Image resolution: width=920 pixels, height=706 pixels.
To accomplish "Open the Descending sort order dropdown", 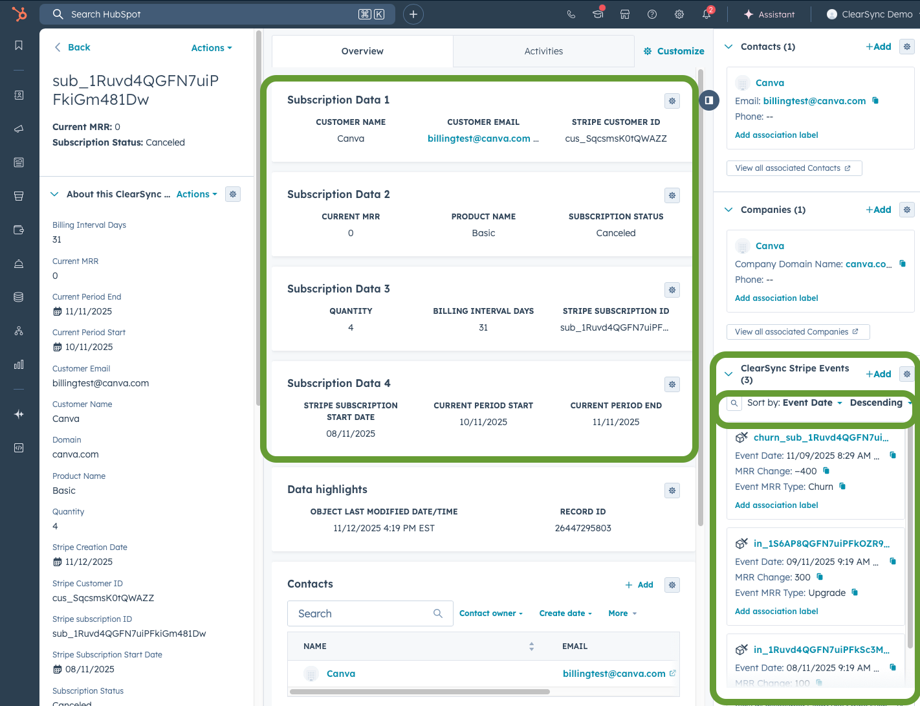I will click(880, 403).
